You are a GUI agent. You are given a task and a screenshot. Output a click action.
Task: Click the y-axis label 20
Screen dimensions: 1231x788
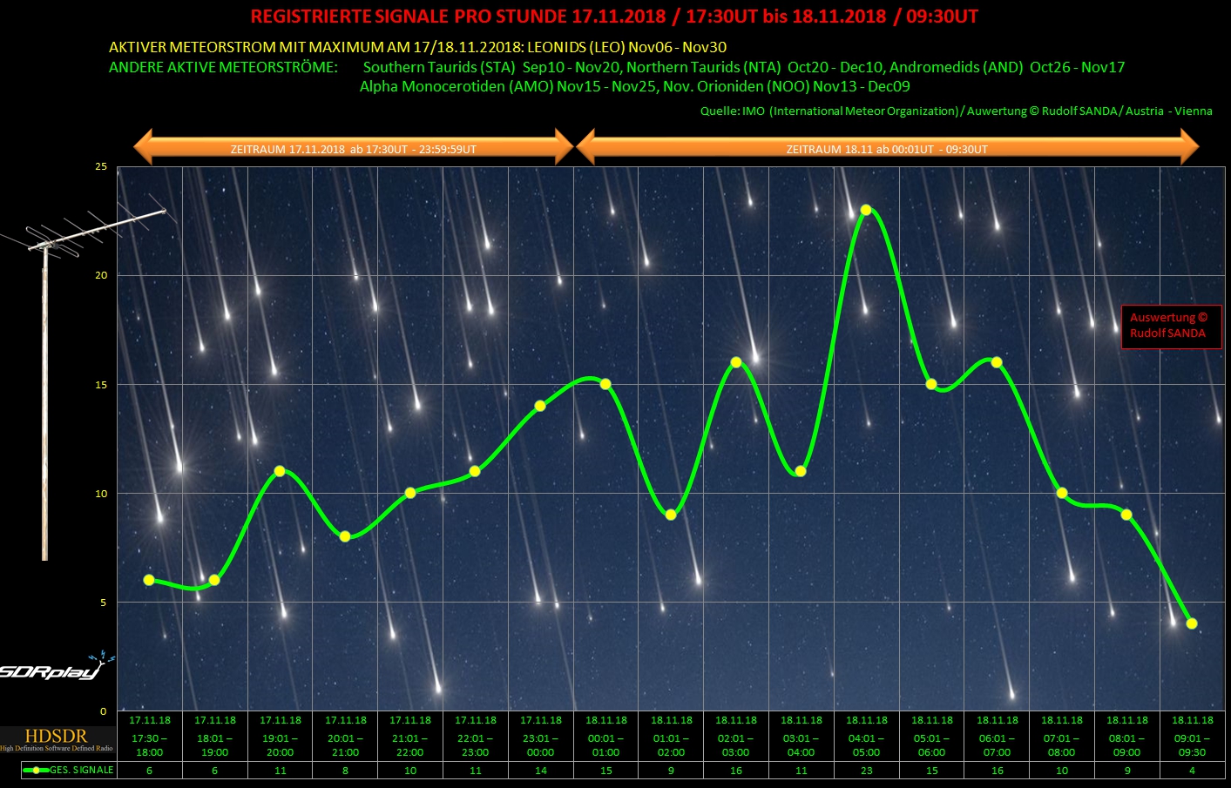pos(101,275)
